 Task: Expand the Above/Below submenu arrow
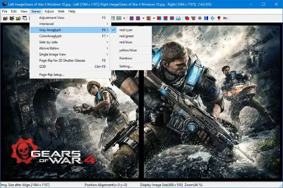click(x=107, y=49)
